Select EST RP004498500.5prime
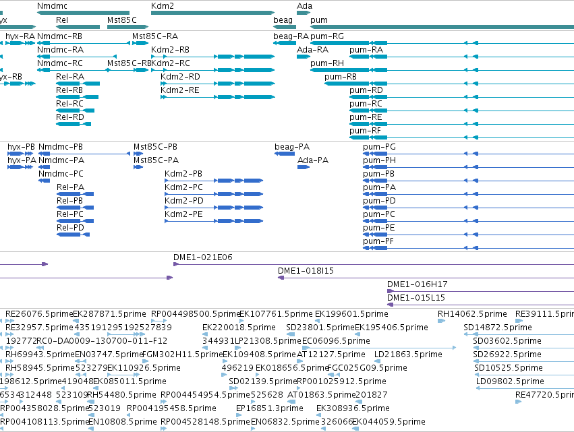 [159, 321]
